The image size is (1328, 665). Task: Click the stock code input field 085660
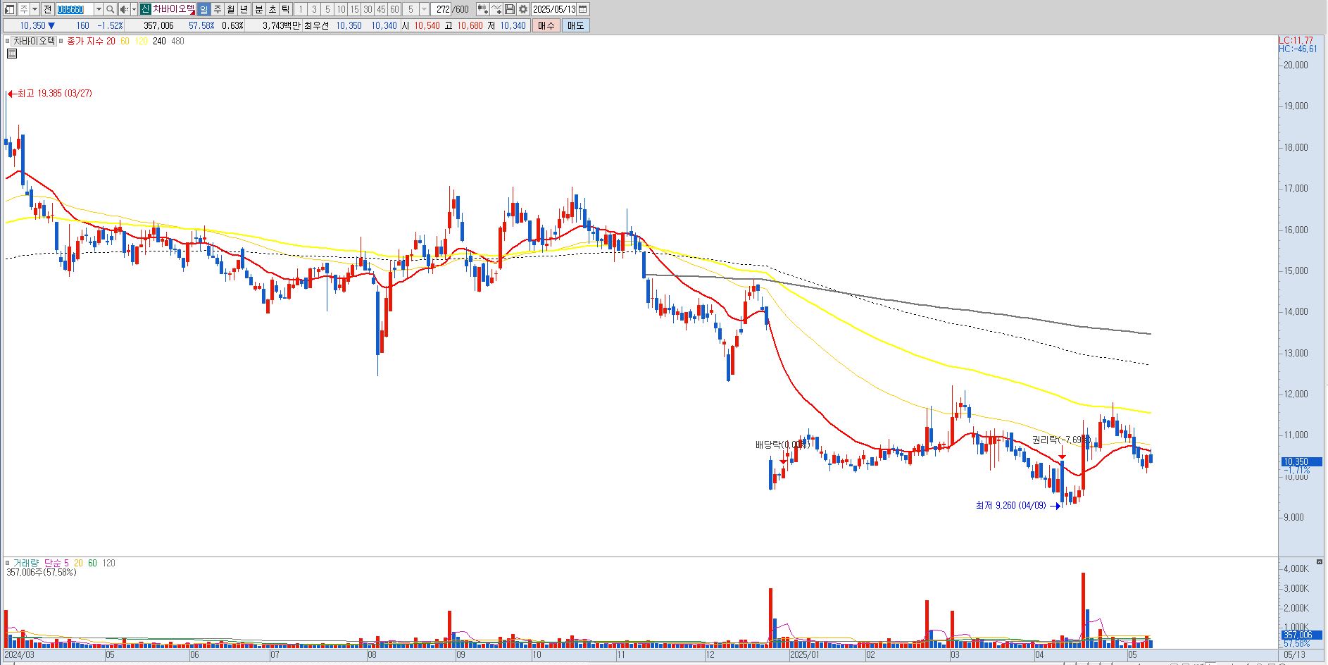tap(75, 9)
